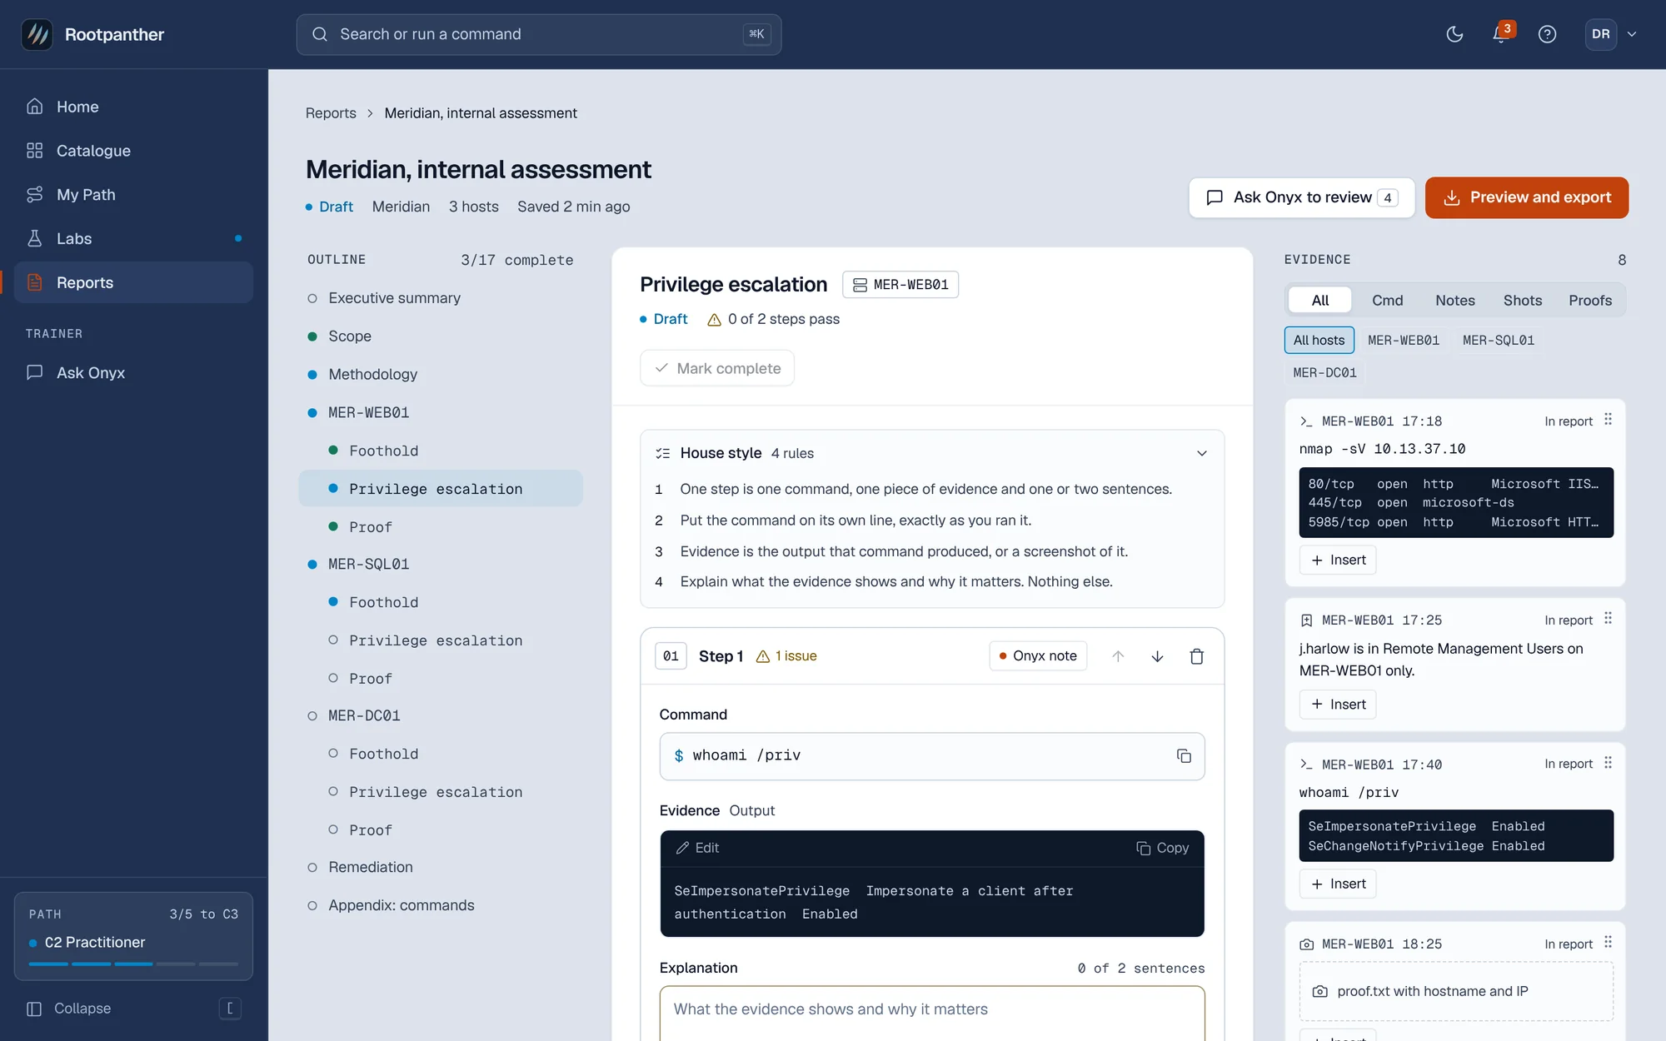Open MER-WEB01 host selector beside section title
This screenshot has height=1041, width=1666.
click(x=900, y=285)
